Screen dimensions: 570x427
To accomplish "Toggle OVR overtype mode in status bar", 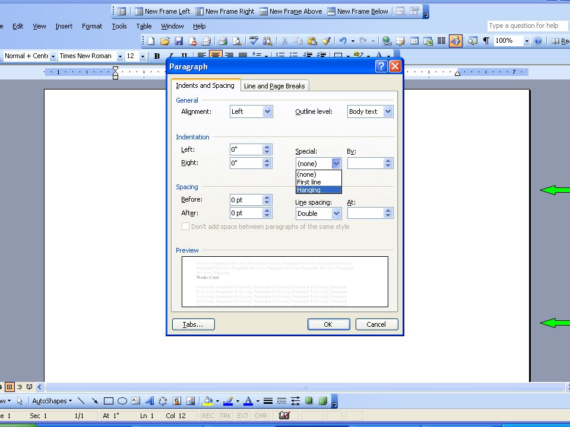I will point(261,416).
